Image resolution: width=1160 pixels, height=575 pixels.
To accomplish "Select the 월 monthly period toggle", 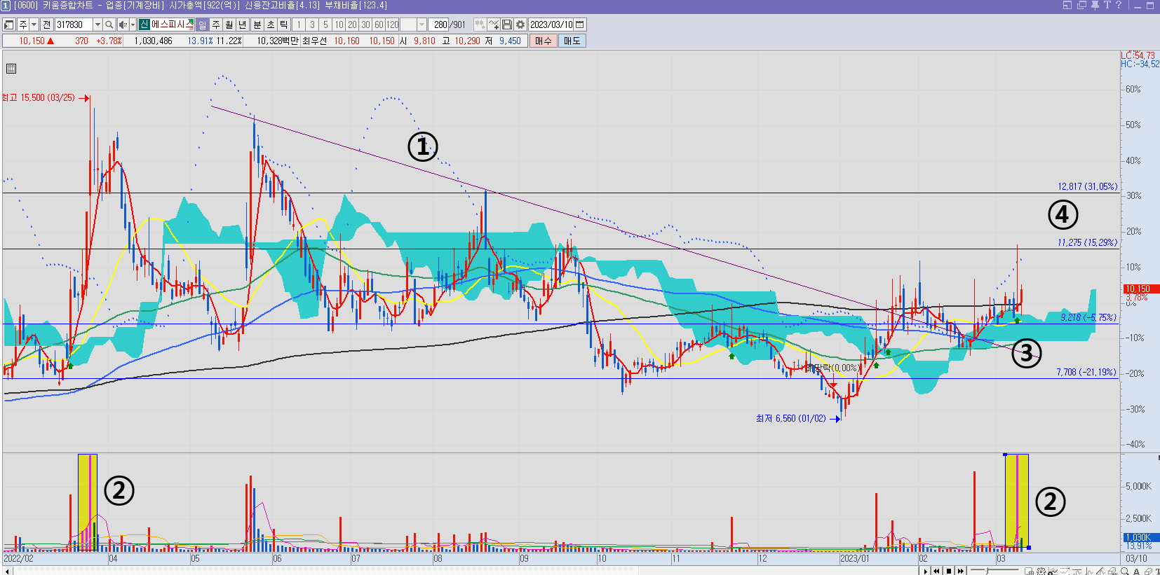I will click(x=229, y=25).
